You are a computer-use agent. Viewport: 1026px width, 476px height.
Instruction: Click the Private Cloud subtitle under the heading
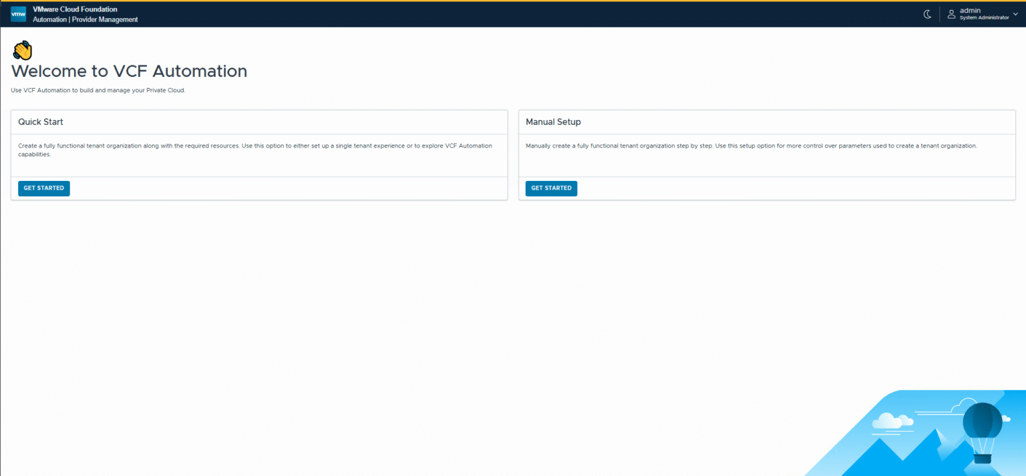(98, 90)
